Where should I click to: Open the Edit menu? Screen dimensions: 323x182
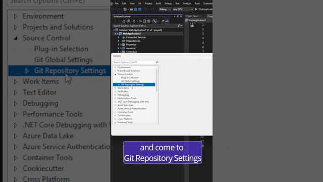click(124, 4)
